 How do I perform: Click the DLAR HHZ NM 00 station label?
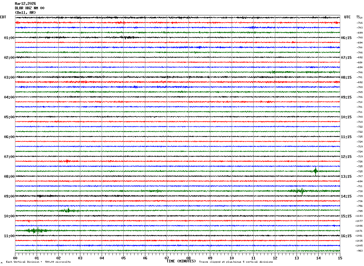pos(29,8)
